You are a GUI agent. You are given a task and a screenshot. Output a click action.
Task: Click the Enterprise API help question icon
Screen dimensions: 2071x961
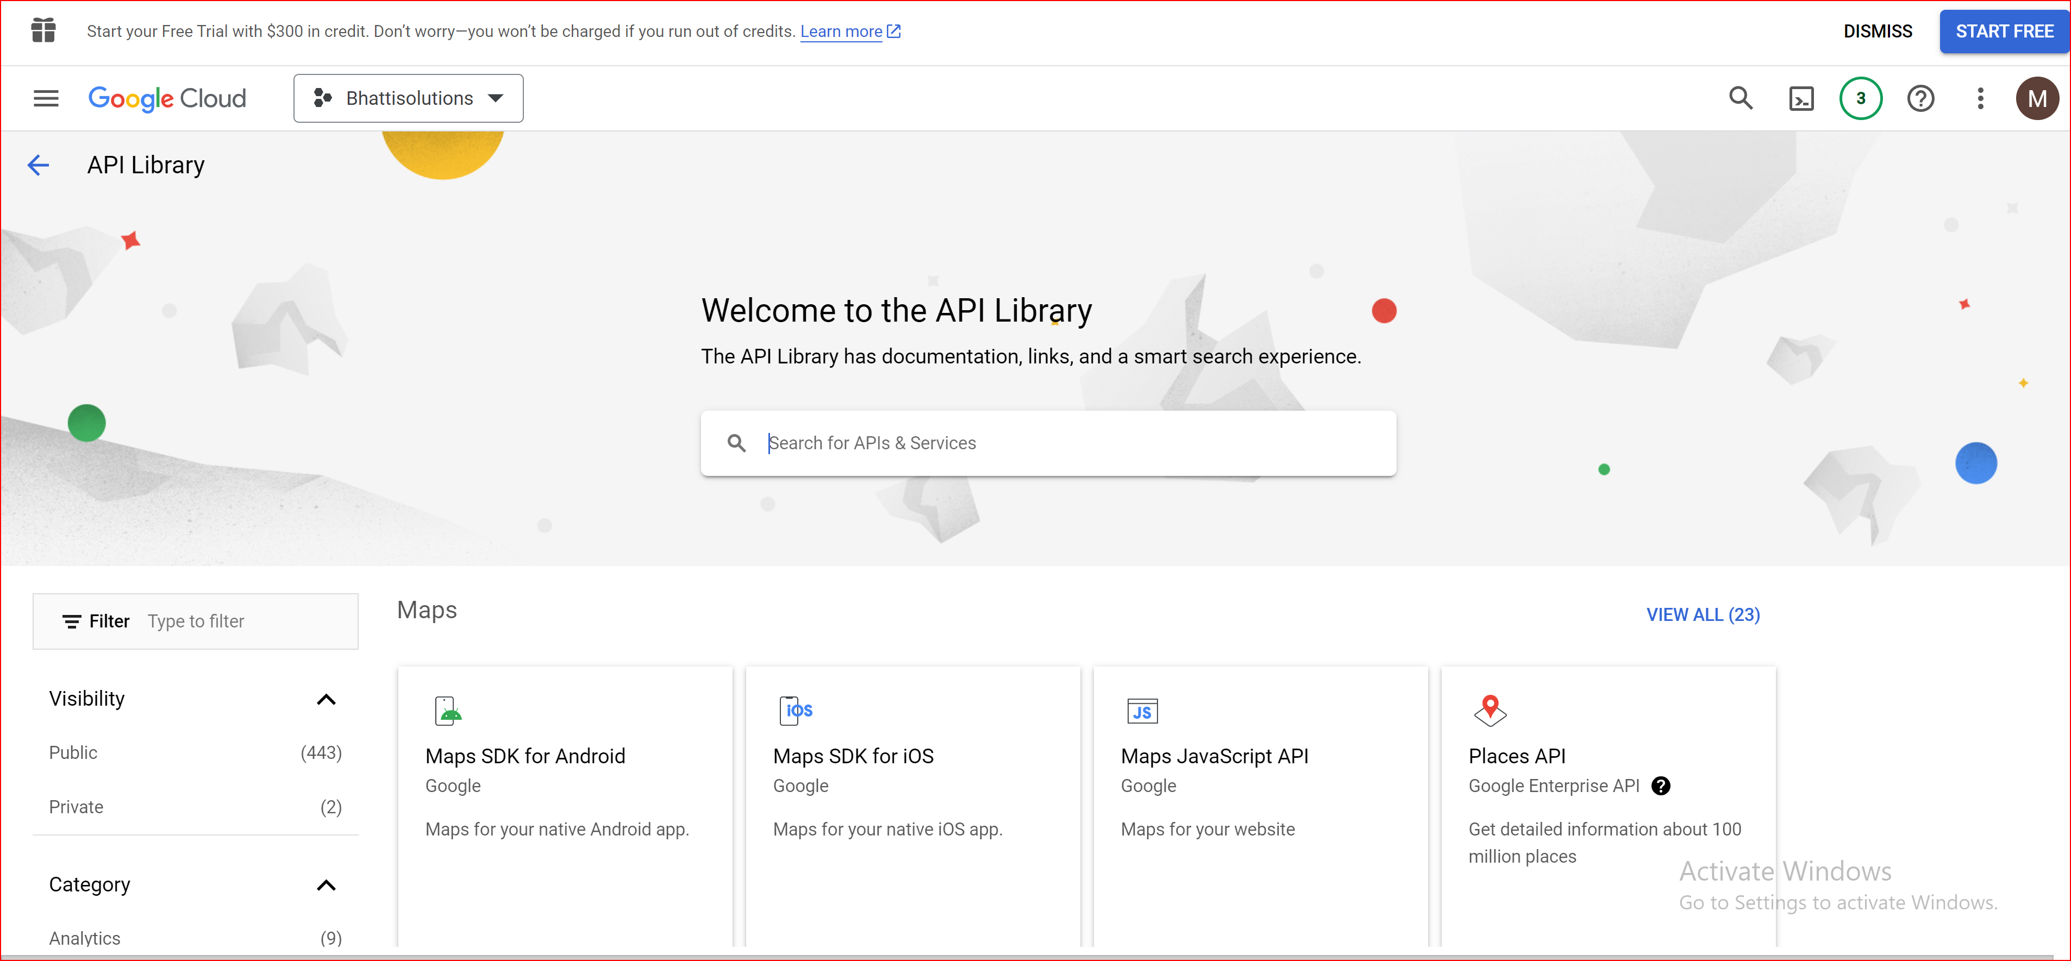tap(1661, 786)
